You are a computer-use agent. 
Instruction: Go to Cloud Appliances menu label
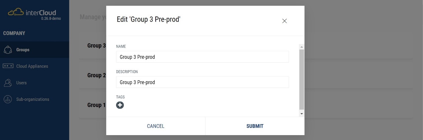point(32,66)
